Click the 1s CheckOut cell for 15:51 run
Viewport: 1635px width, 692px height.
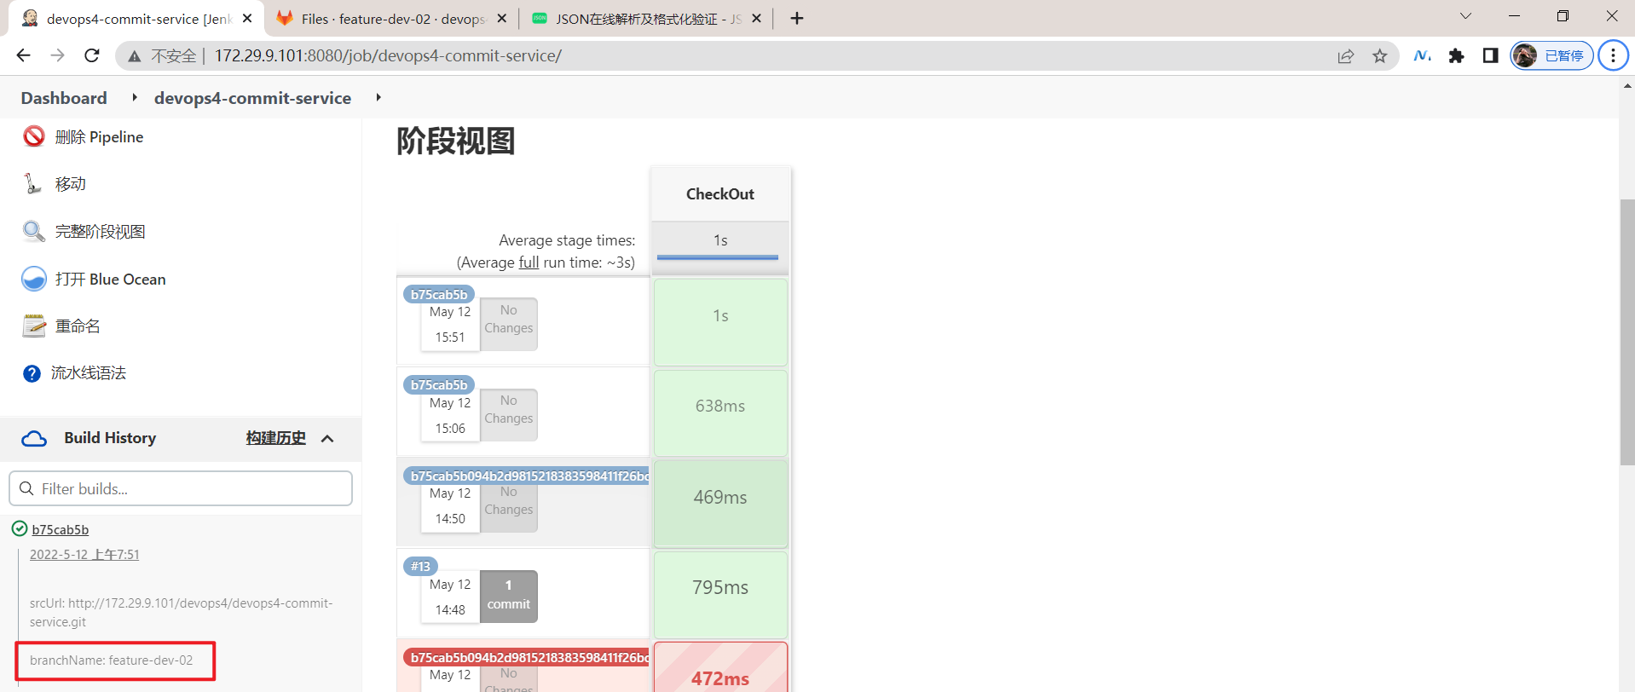coord(720,322)
